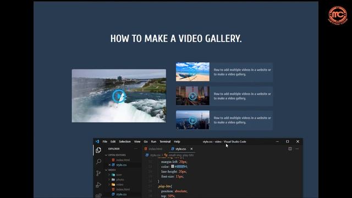
Task: Minimize the Visual Studio Code window
Action: [277, 142]
